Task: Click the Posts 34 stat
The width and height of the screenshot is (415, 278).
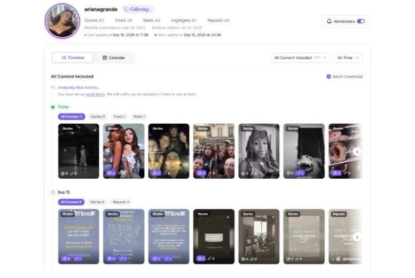Action: point(123,20)
